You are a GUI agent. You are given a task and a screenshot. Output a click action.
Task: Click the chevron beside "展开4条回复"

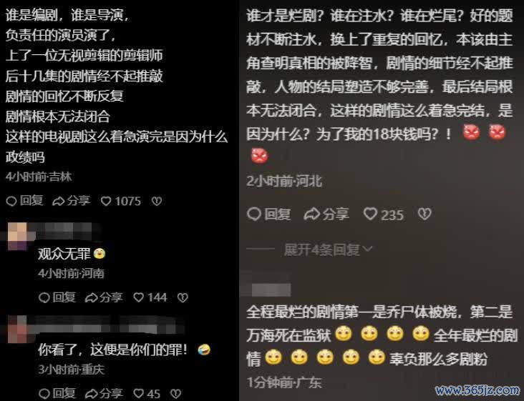click(x=368, y=249)
